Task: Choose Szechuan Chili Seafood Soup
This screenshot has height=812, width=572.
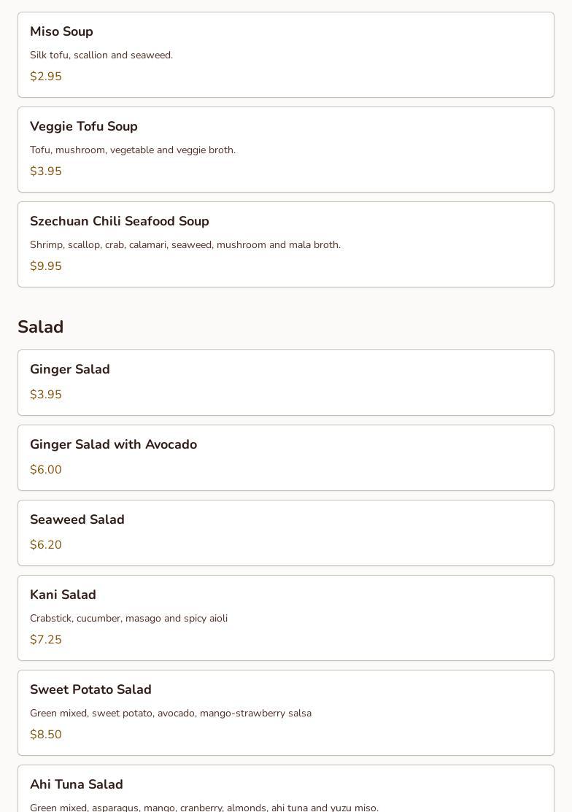Action: [286, 244]
